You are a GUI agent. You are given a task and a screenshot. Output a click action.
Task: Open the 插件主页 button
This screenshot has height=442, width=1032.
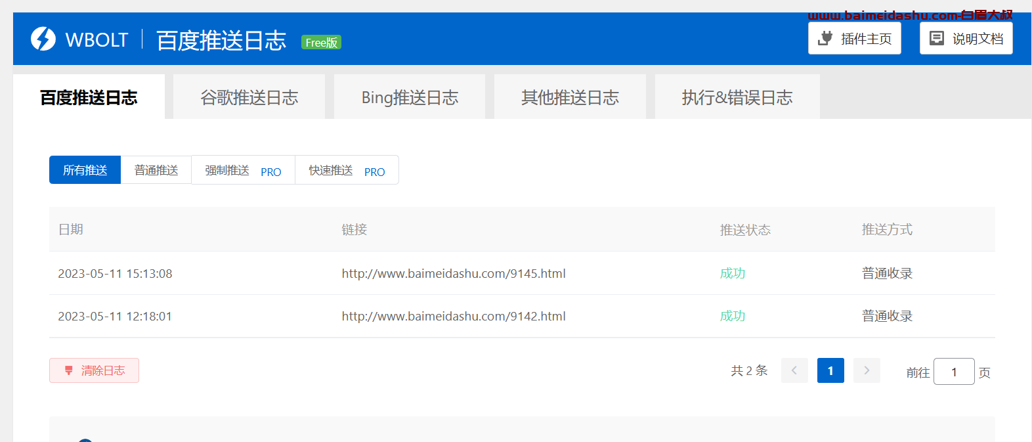tap(855, 38)
